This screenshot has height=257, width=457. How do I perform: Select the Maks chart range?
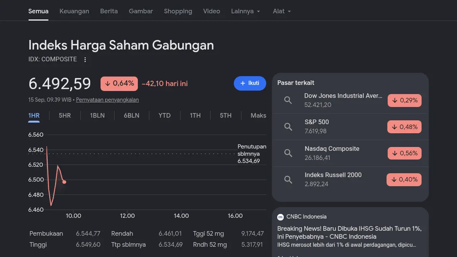click(258, 115)
